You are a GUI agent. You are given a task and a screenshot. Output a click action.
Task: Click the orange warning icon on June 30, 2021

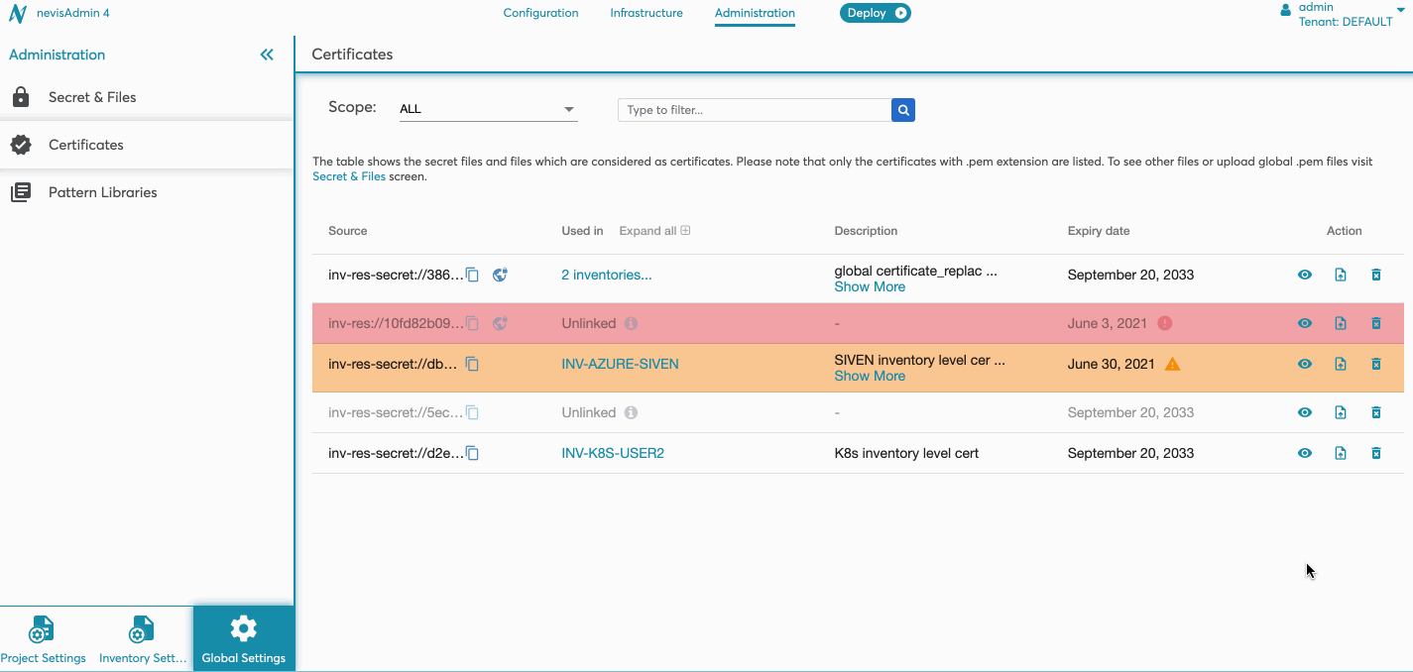[1172, 364]
